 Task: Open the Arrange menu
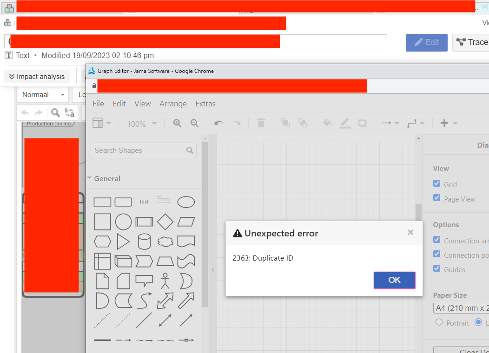coord(173,104)
